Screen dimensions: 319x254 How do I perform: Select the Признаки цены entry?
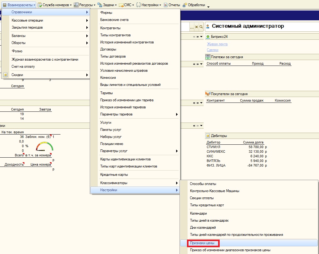pos(249,243)
